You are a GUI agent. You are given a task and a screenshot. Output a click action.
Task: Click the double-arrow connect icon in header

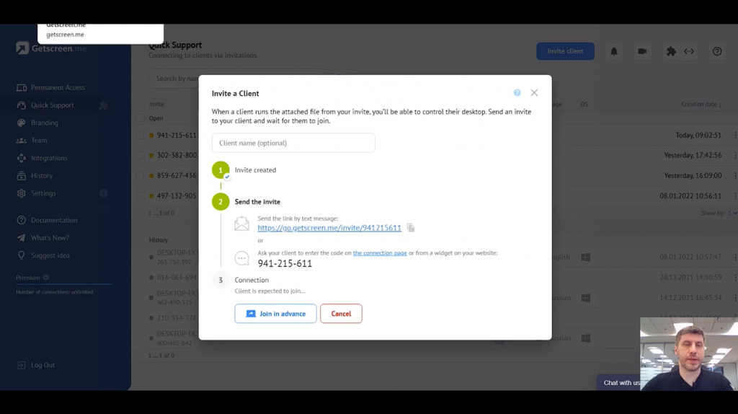[x=689, y=51]
